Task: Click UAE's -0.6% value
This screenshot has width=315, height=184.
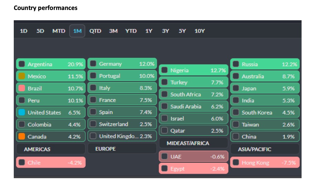Action: pos(217,157)
